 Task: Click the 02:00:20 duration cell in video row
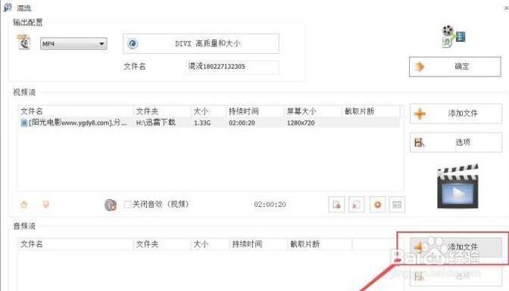pyautogui.click(x=242, y=123)
